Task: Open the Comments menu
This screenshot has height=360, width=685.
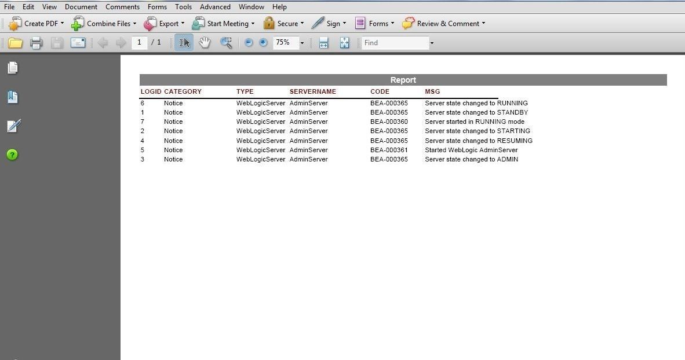Action: (122, 7)
